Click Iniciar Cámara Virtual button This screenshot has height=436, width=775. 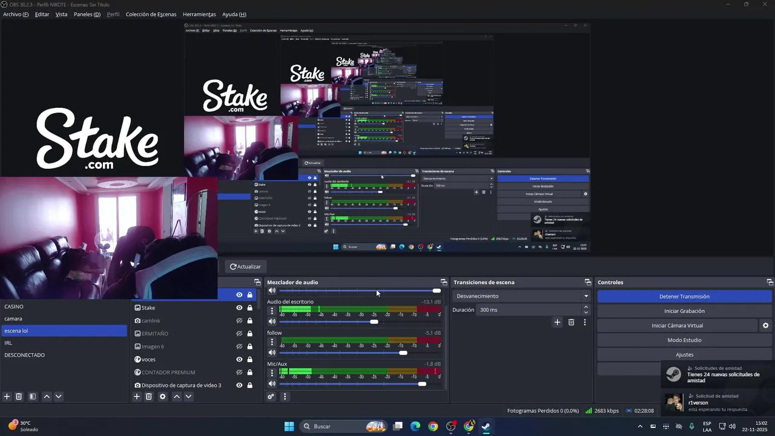coord(677,325)
